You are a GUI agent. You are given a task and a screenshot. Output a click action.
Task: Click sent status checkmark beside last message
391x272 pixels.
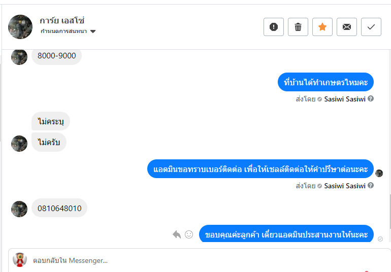tap(380, 239)
